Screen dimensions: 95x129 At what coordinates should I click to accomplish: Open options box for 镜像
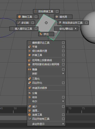63,69
